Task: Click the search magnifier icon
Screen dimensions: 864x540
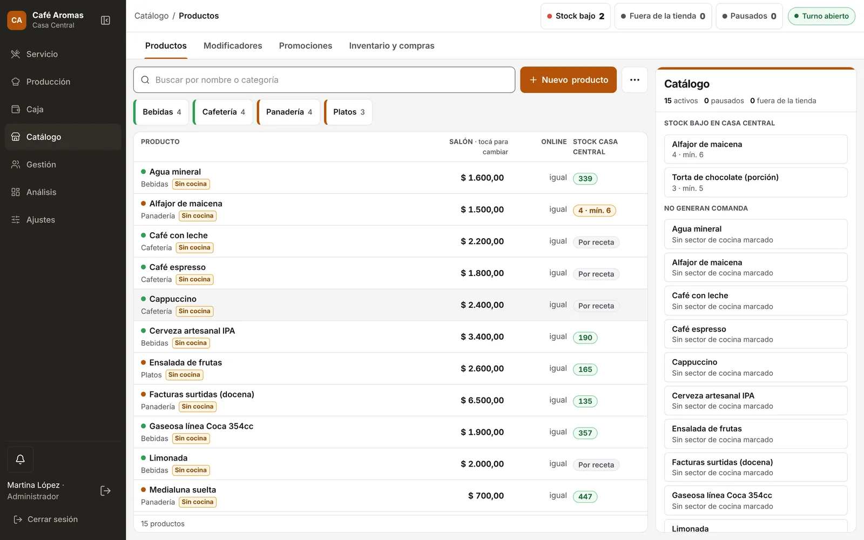Action: [145, 80]
